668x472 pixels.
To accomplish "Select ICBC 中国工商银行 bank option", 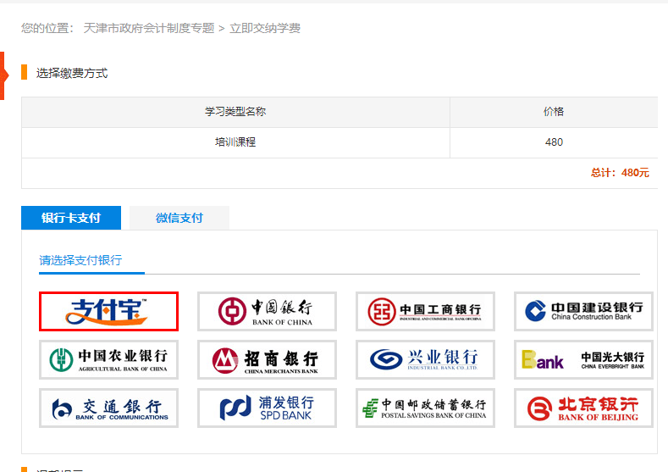I will coord(425,311).
